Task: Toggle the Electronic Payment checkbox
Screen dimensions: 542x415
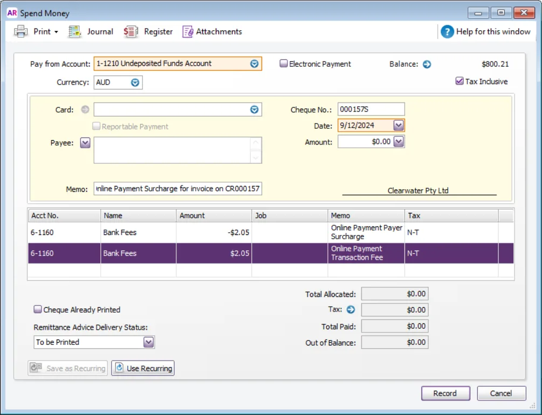Action: point(284,64)
